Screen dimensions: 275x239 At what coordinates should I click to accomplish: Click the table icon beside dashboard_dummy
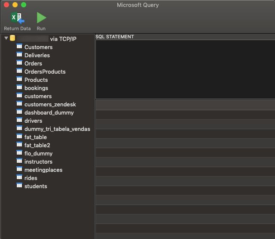pos(19,112)
